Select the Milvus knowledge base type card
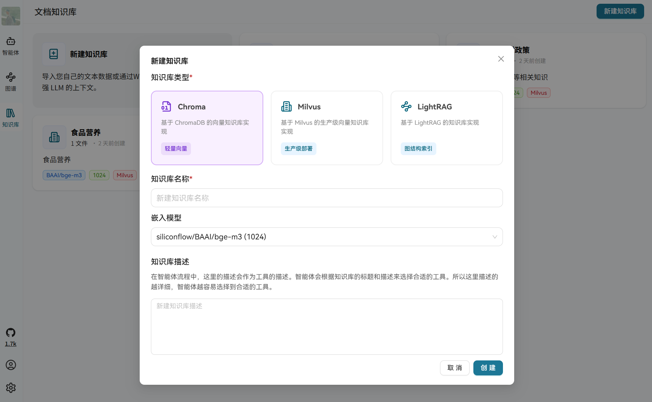Viewport: 652px width, 402px height. (327, 128)
